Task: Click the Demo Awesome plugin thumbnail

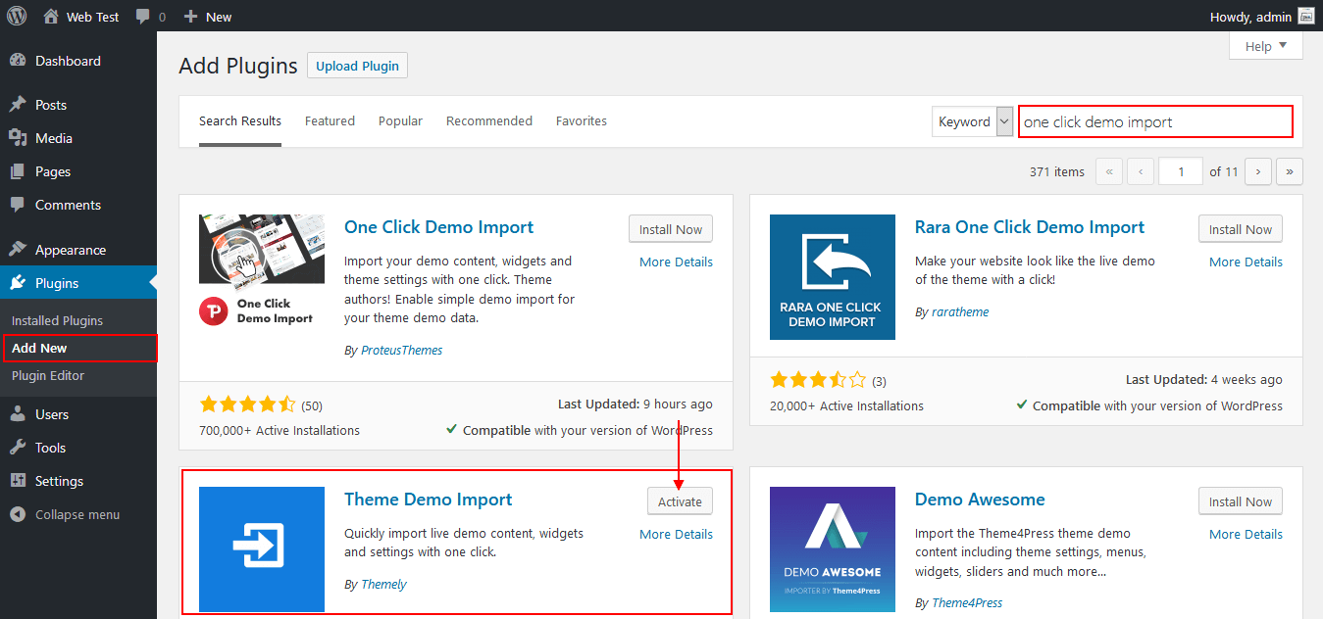Action: [x=833, y=549]
